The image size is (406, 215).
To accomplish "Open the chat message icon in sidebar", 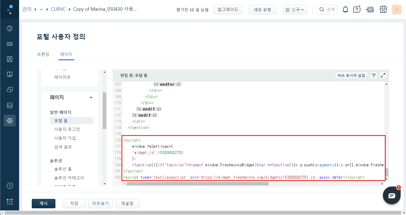I will tap(9, 186).
